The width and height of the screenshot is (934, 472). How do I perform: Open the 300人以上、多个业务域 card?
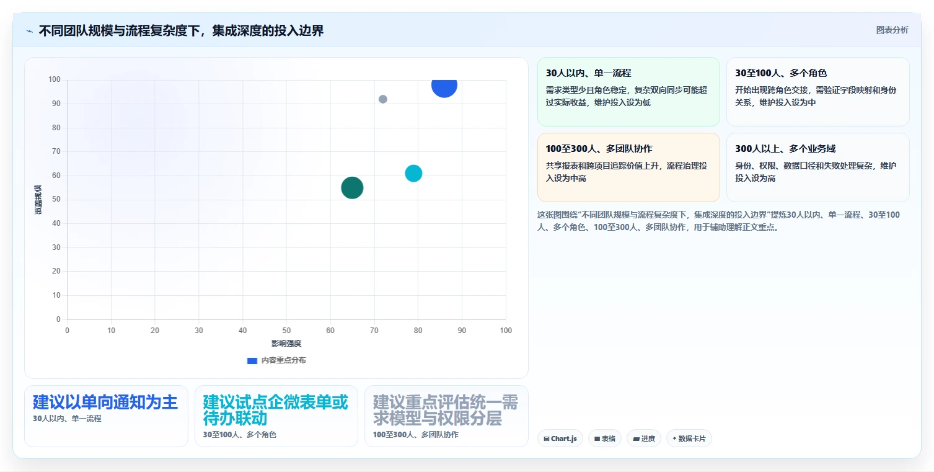coord(817,167)
